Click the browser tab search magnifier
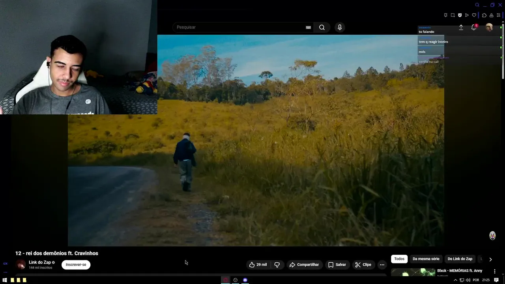This screenshot has width=505, height=284. pos(477,5)
